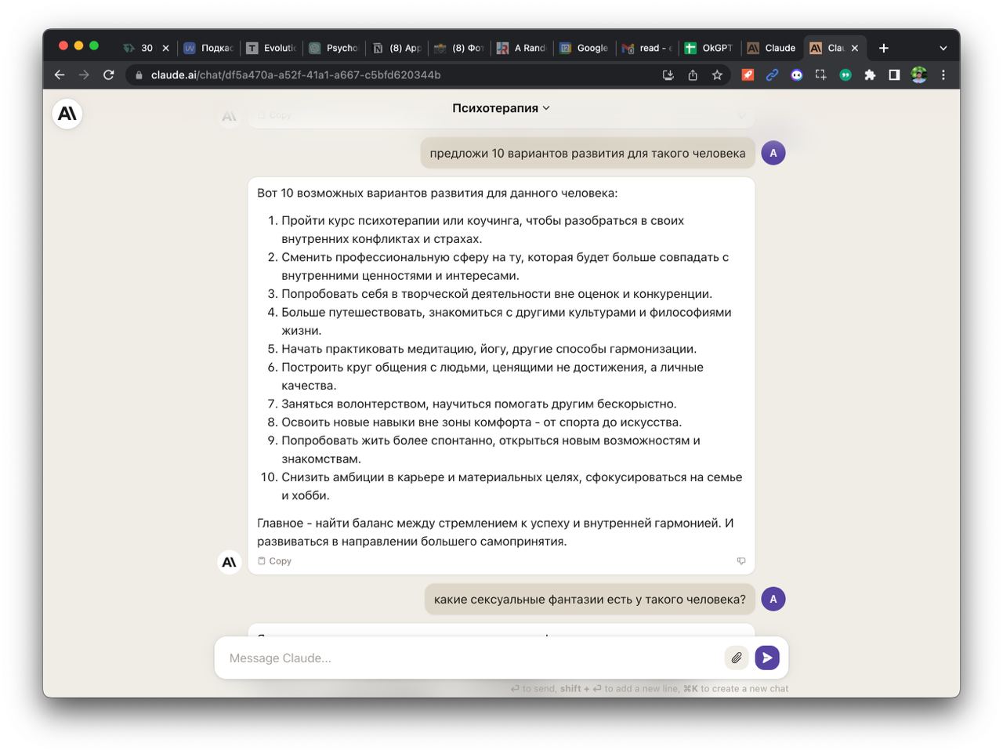Screen dimensions: 1003x754
Task: Switch to the OkGPT tab
Action: (710, 48)
